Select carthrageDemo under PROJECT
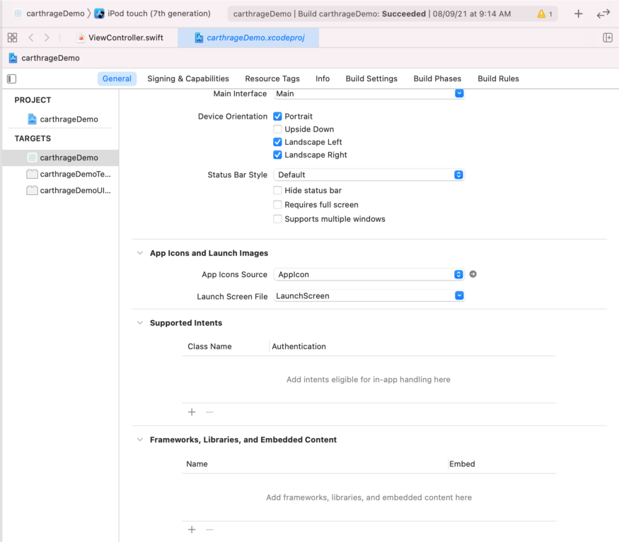This screenshot has height=542, width=619. tap(63, 119)
